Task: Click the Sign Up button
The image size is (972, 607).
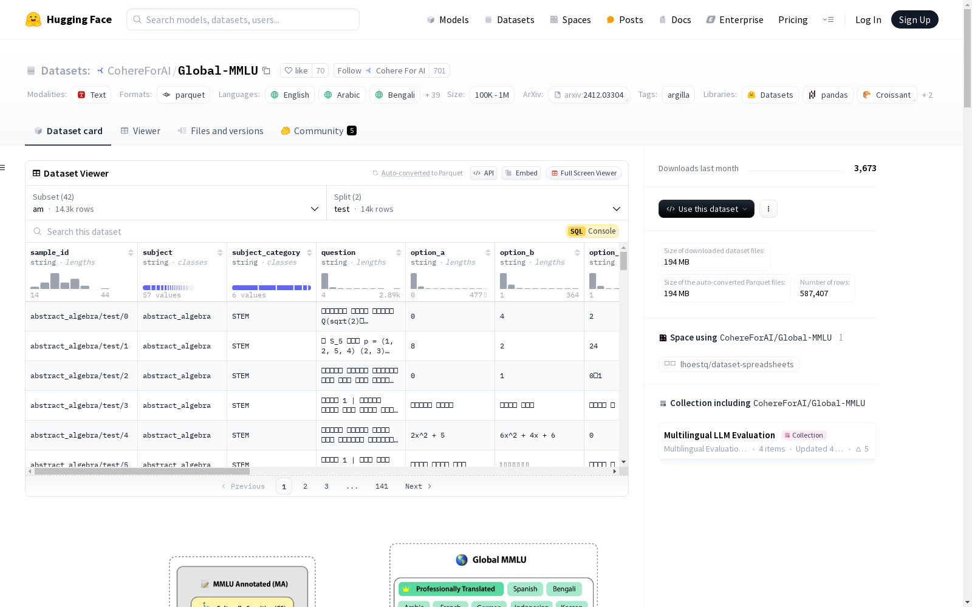Action: click(914, 19)
